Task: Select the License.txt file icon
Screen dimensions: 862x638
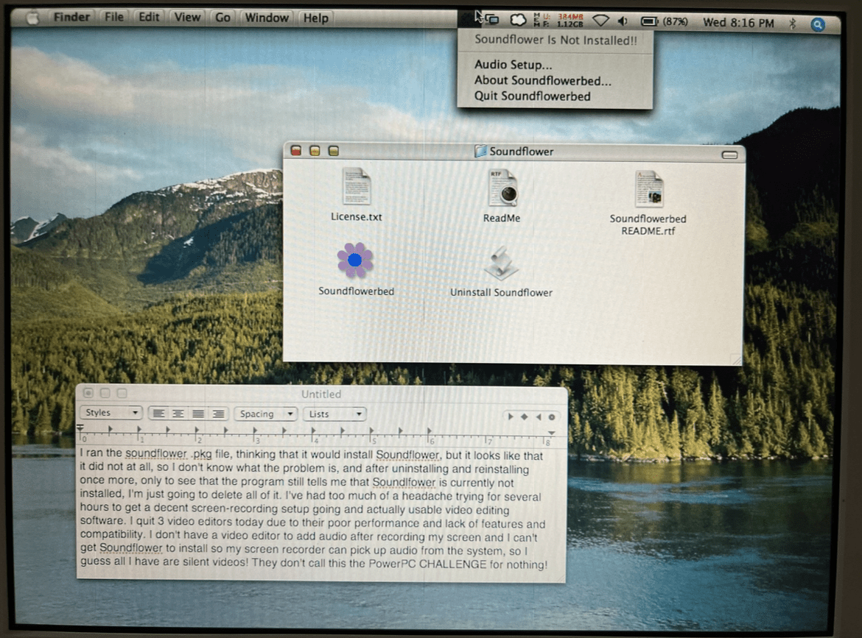Action: (357, 187)
